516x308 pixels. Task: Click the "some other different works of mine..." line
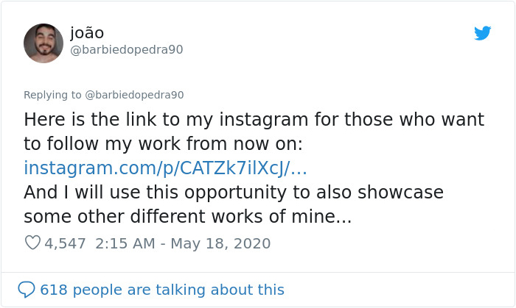coord(187,218)
